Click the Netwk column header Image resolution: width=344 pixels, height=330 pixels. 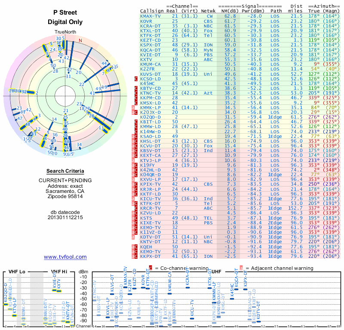click(209, 11)
